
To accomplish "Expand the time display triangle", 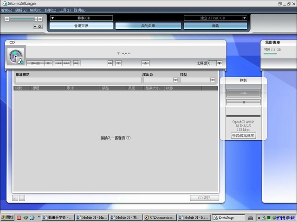I will click(118, 54).
